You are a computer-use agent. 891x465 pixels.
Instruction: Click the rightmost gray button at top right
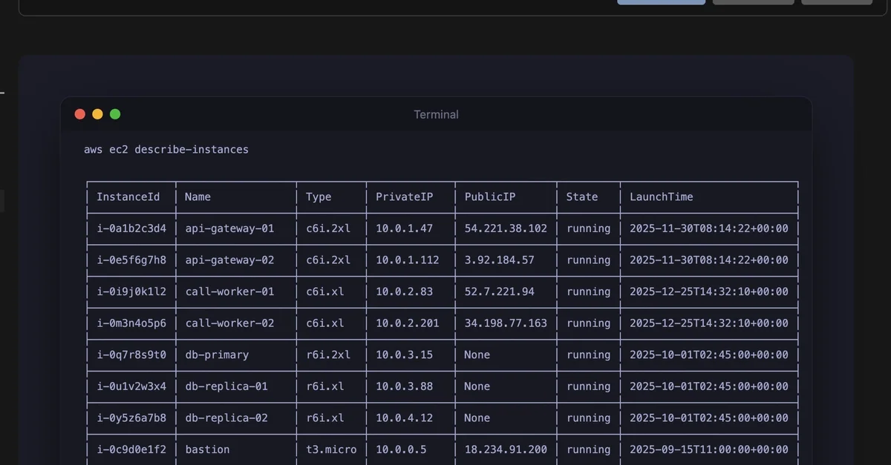pos(837,1)
